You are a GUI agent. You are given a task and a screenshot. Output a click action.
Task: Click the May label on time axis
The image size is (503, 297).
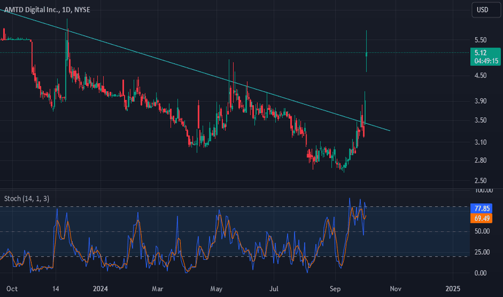216,289
